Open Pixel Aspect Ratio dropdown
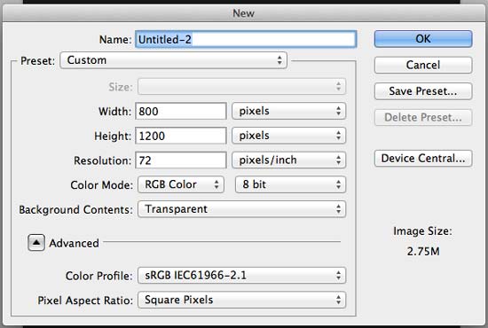This screenshot has width=488, height=328. click(242, 300)
